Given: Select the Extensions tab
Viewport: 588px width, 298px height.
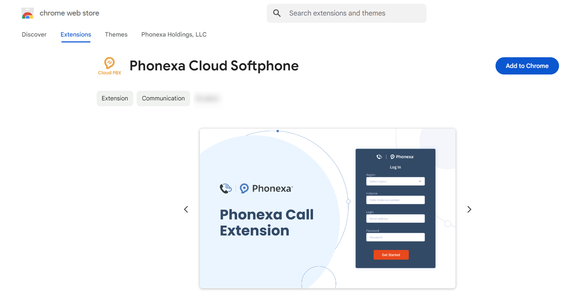Looking at the screenshot, I should click(76, 34).
